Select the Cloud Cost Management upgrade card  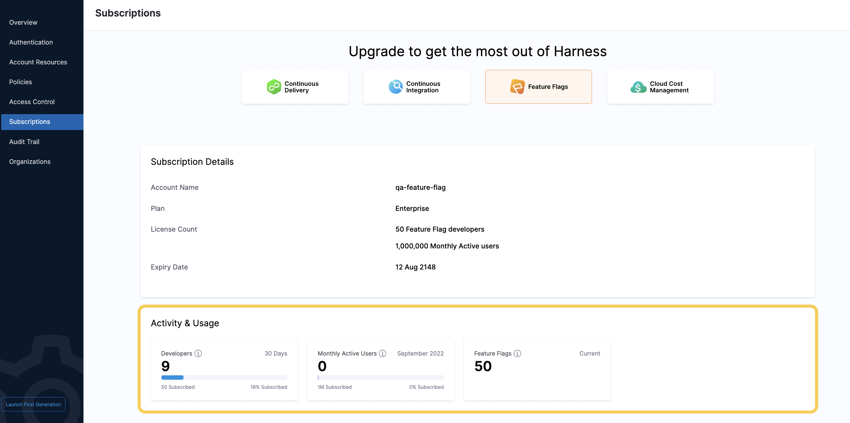(x=660, y=86)
